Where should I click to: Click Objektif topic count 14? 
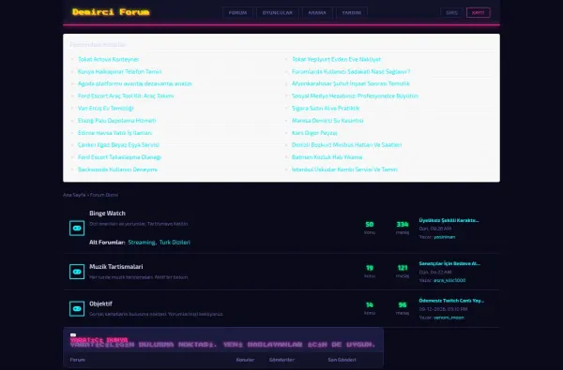pyautogui.click(x=370, y=305)
